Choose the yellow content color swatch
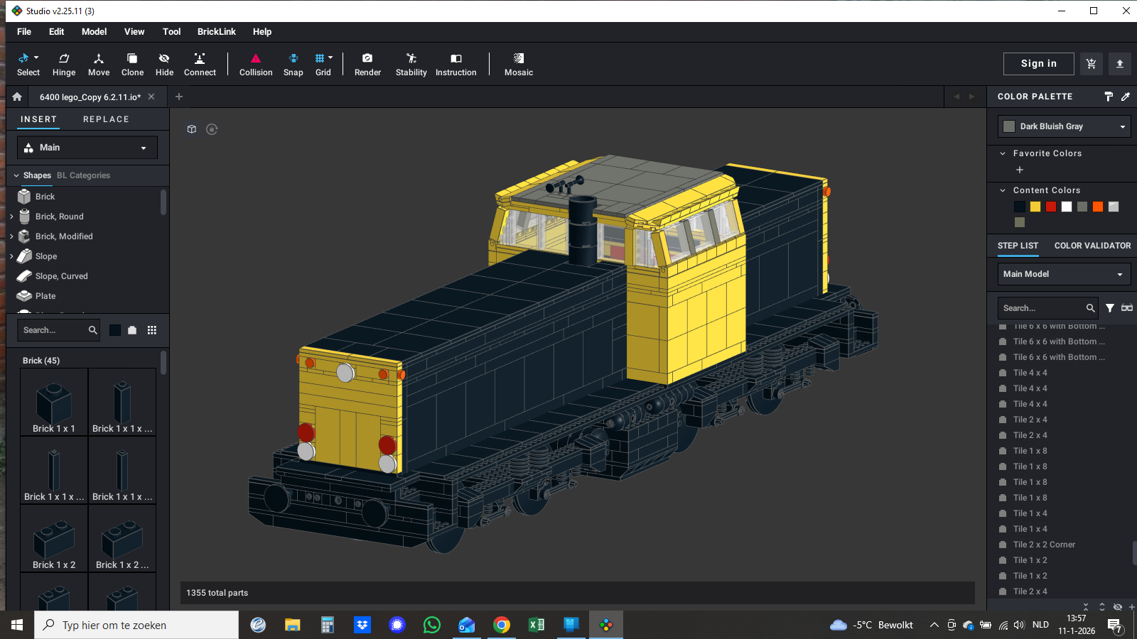 click(1035, 207)
